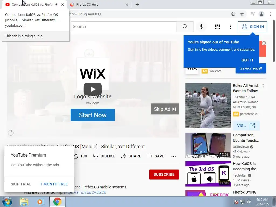Click the YouTube search magnifier button
The image size is (276, 207).
[x=185, y=27]
